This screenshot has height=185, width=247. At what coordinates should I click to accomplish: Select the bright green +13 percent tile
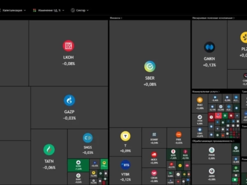point(104,164)
